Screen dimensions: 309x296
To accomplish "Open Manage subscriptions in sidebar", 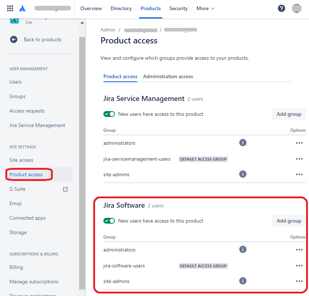I will pyautogui.click(x=34, y=282).
